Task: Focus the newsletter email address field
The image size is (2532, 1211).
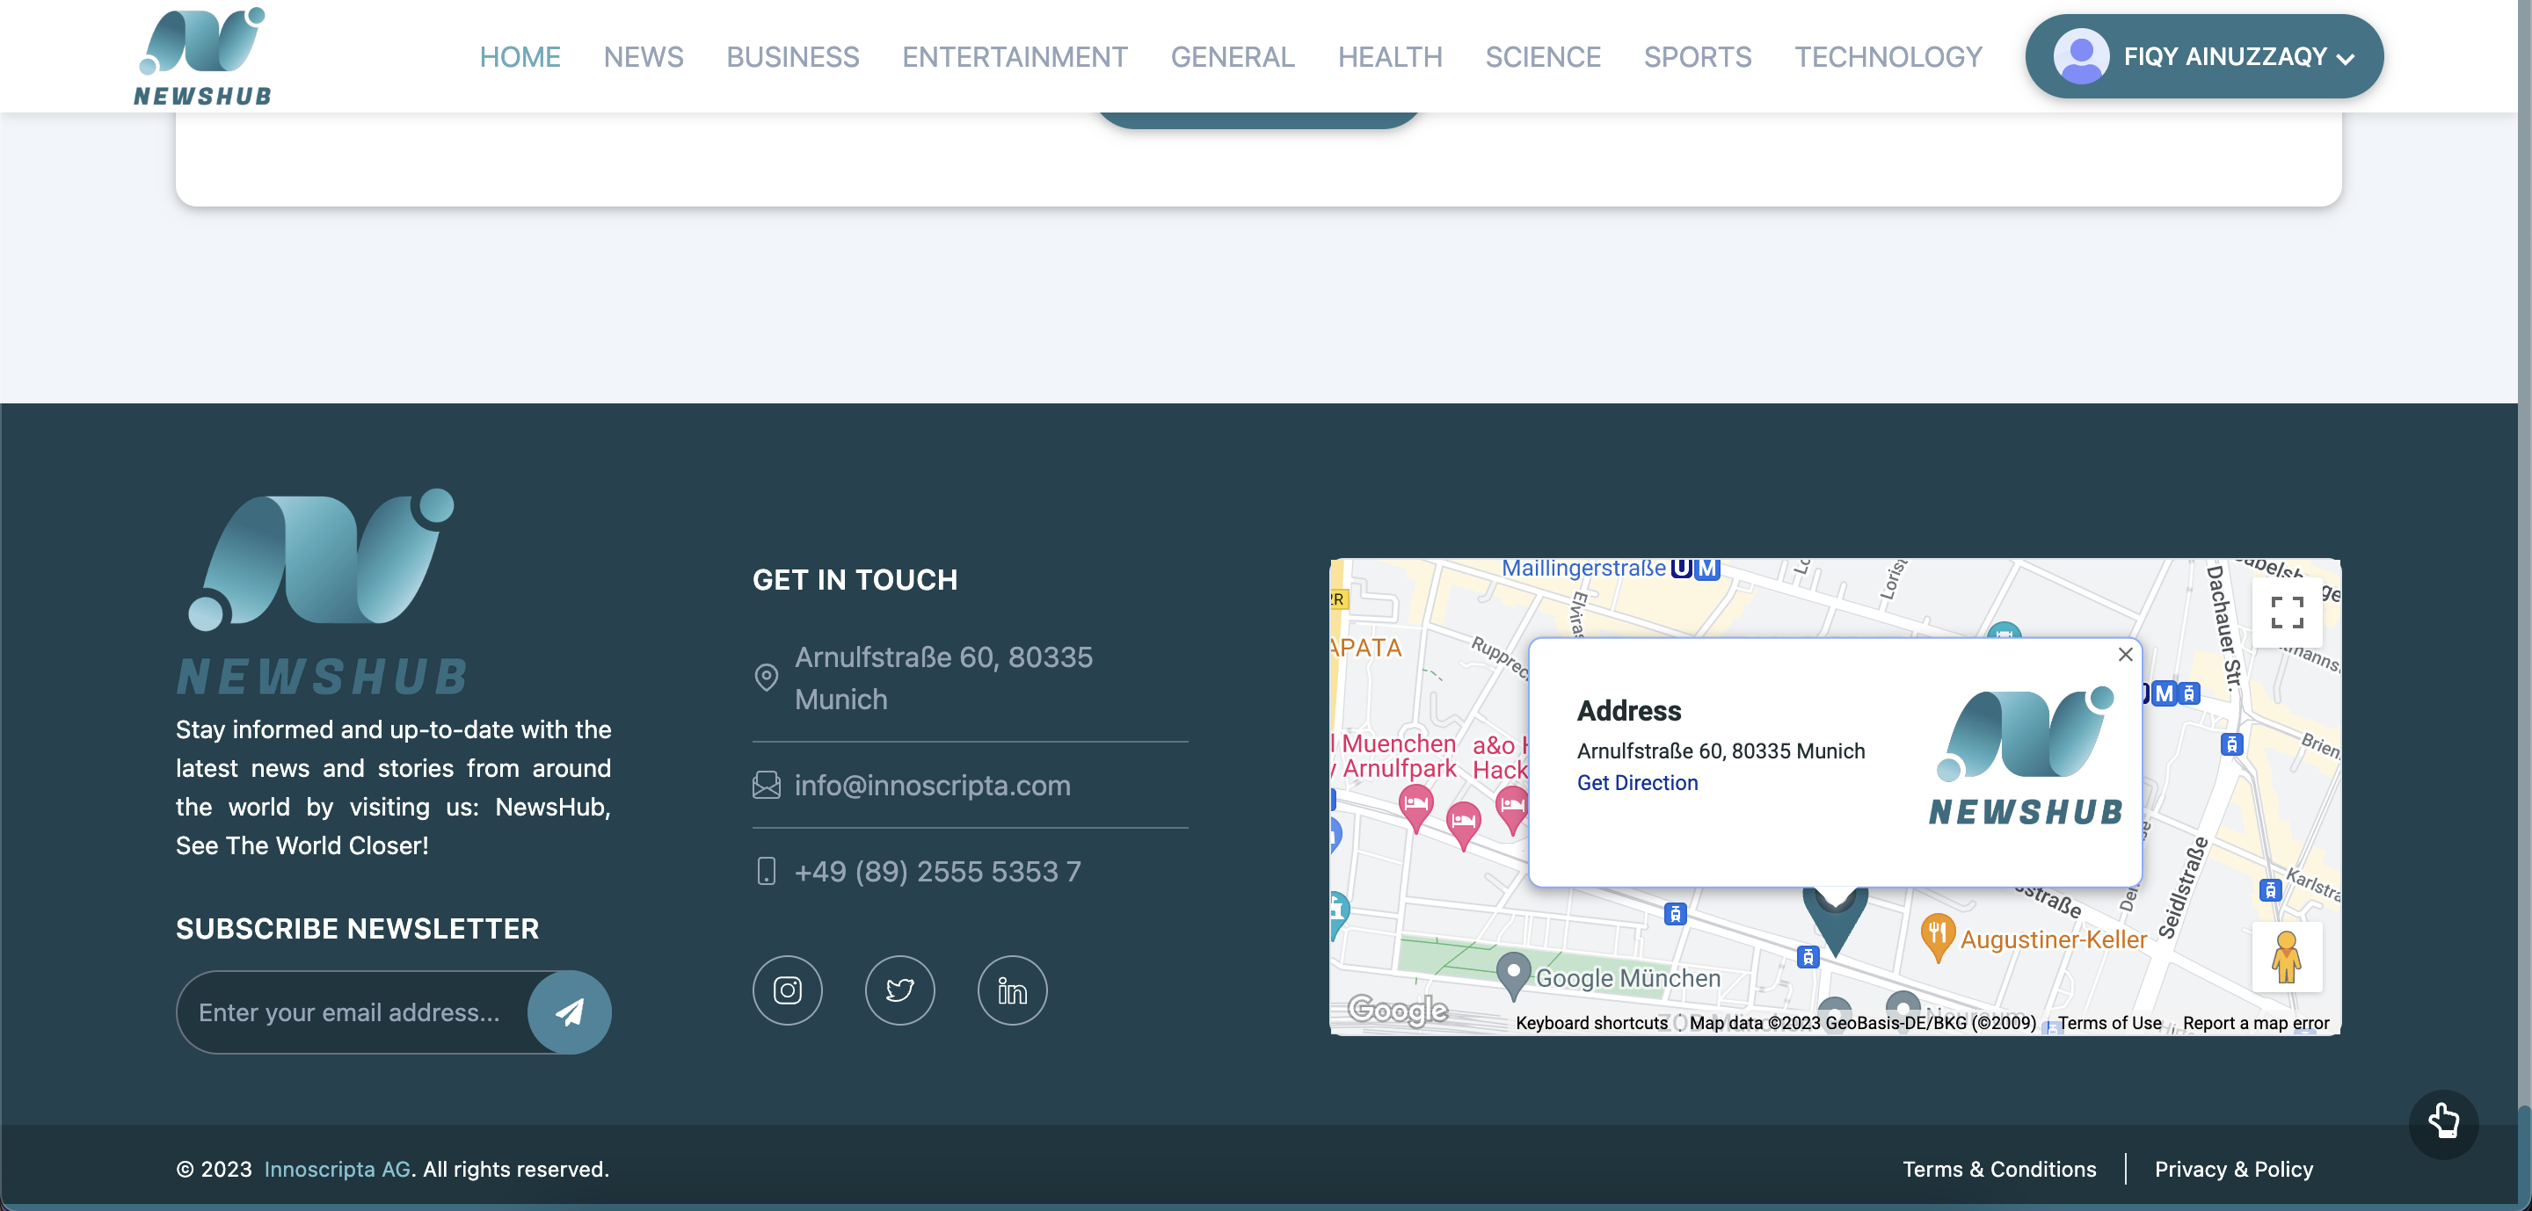Action: pos(352,1012)
